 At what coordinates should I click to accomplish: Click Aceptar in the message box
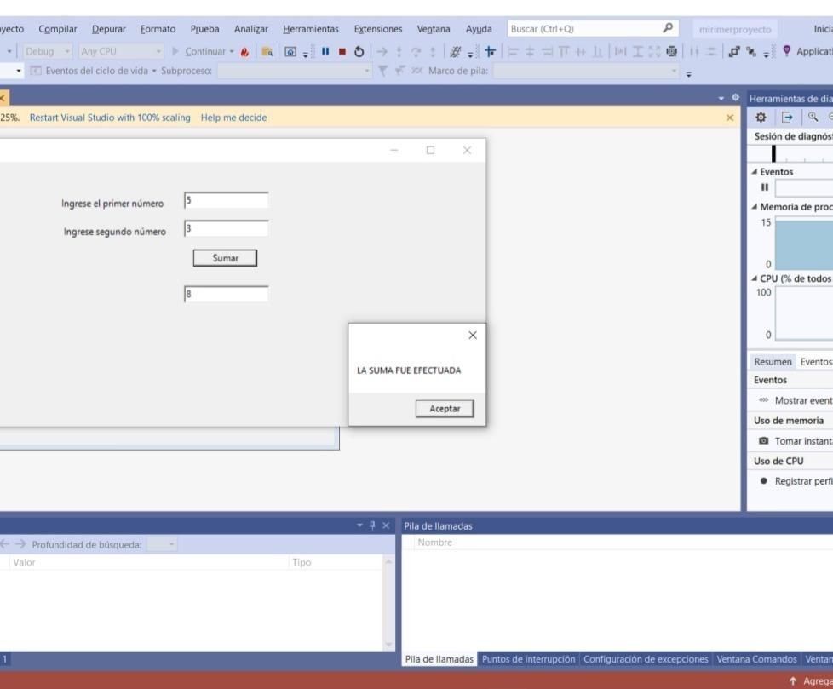pyautogui.click(x=445, y=409)
